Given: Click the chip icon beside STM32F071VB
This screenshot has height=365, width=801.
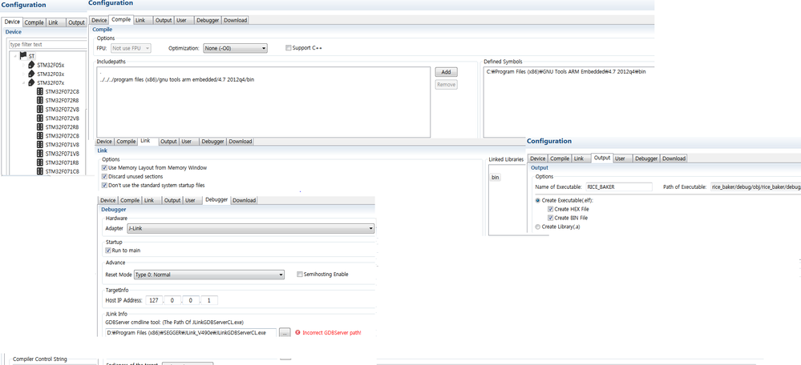Looking at the screenshot, I should click(40, 154).
